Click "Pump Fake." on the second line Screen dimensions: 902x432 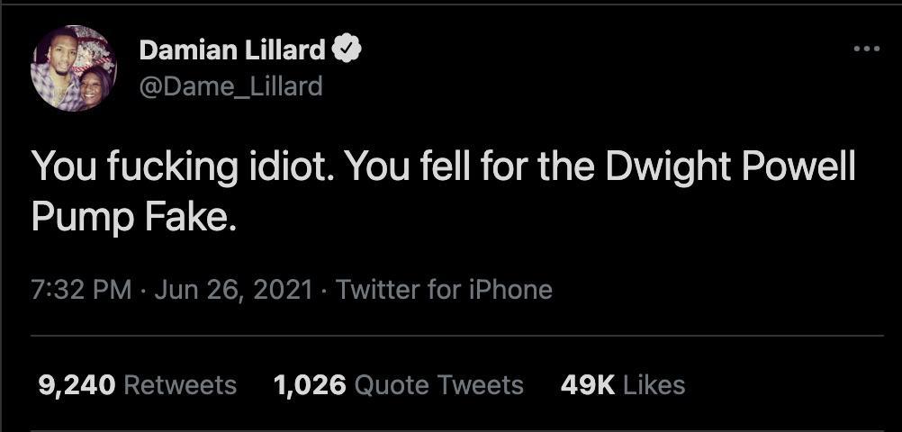pyautogui.click(x=134, y=217)
